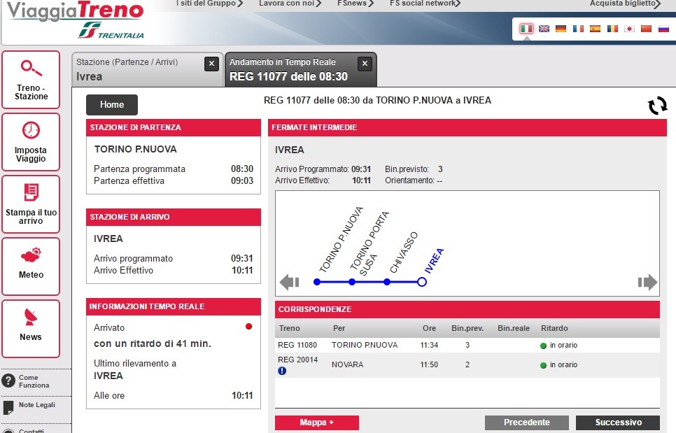
Task: Close the Stazione Ivrea tab
Action: pos(211,64)
